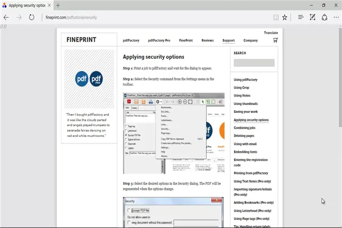342x228 pixels.
Task: Click the Step 1 instruction text
Action: click(167, 69)
